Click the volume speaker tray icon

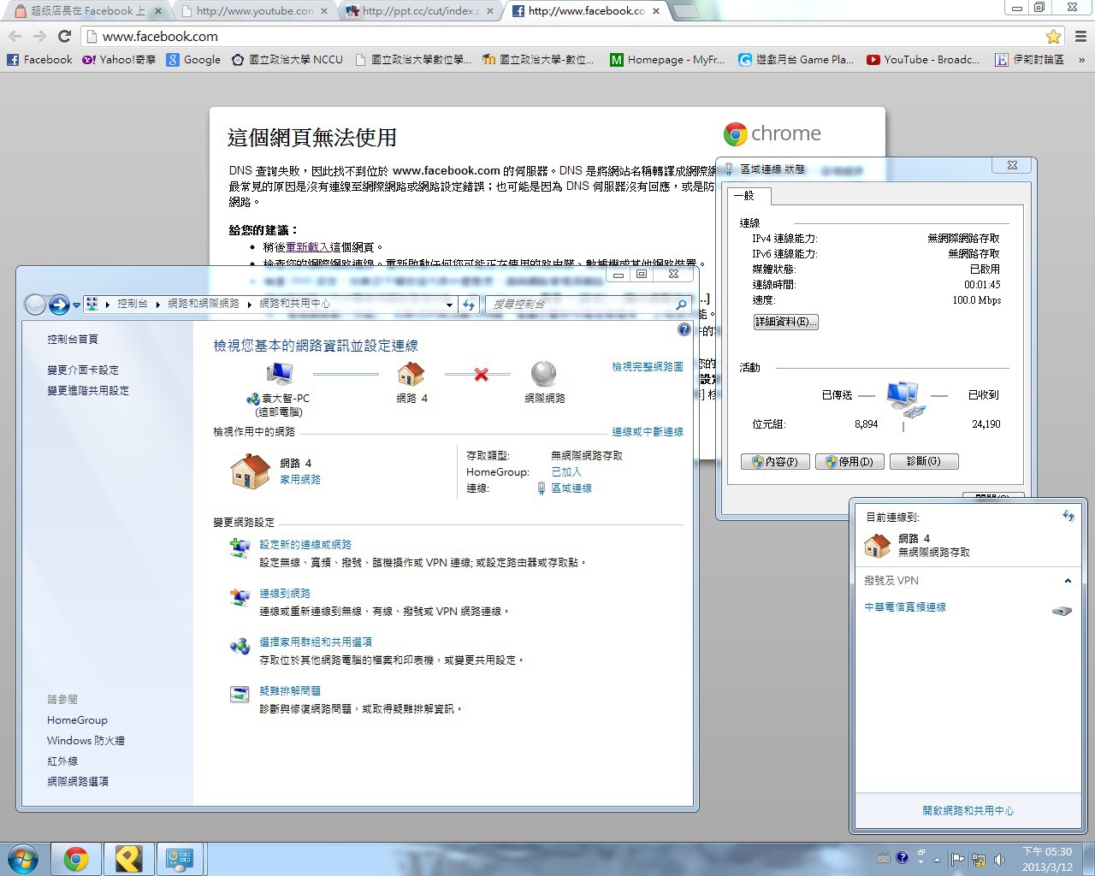pyautogui.click(x=999, y=859)
